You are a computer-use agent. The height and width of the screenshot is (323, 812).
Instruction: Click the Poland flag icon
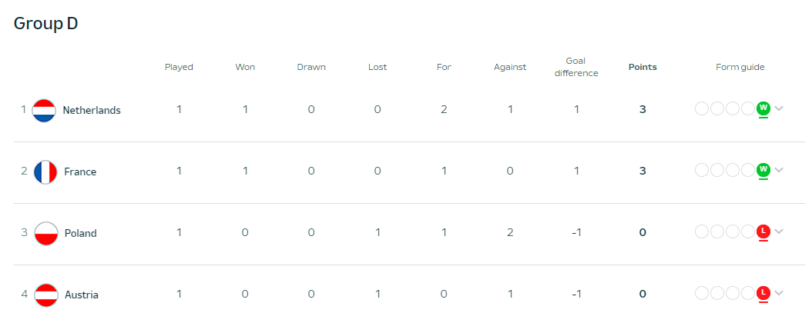click(46, 233)
